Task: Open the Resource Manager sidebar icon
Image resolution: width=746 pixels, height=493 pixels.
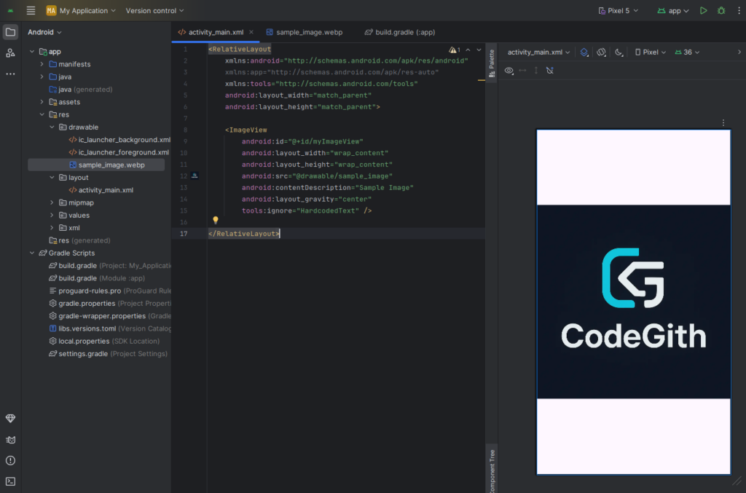Action: pyautogui.click(x=10, y=52)
